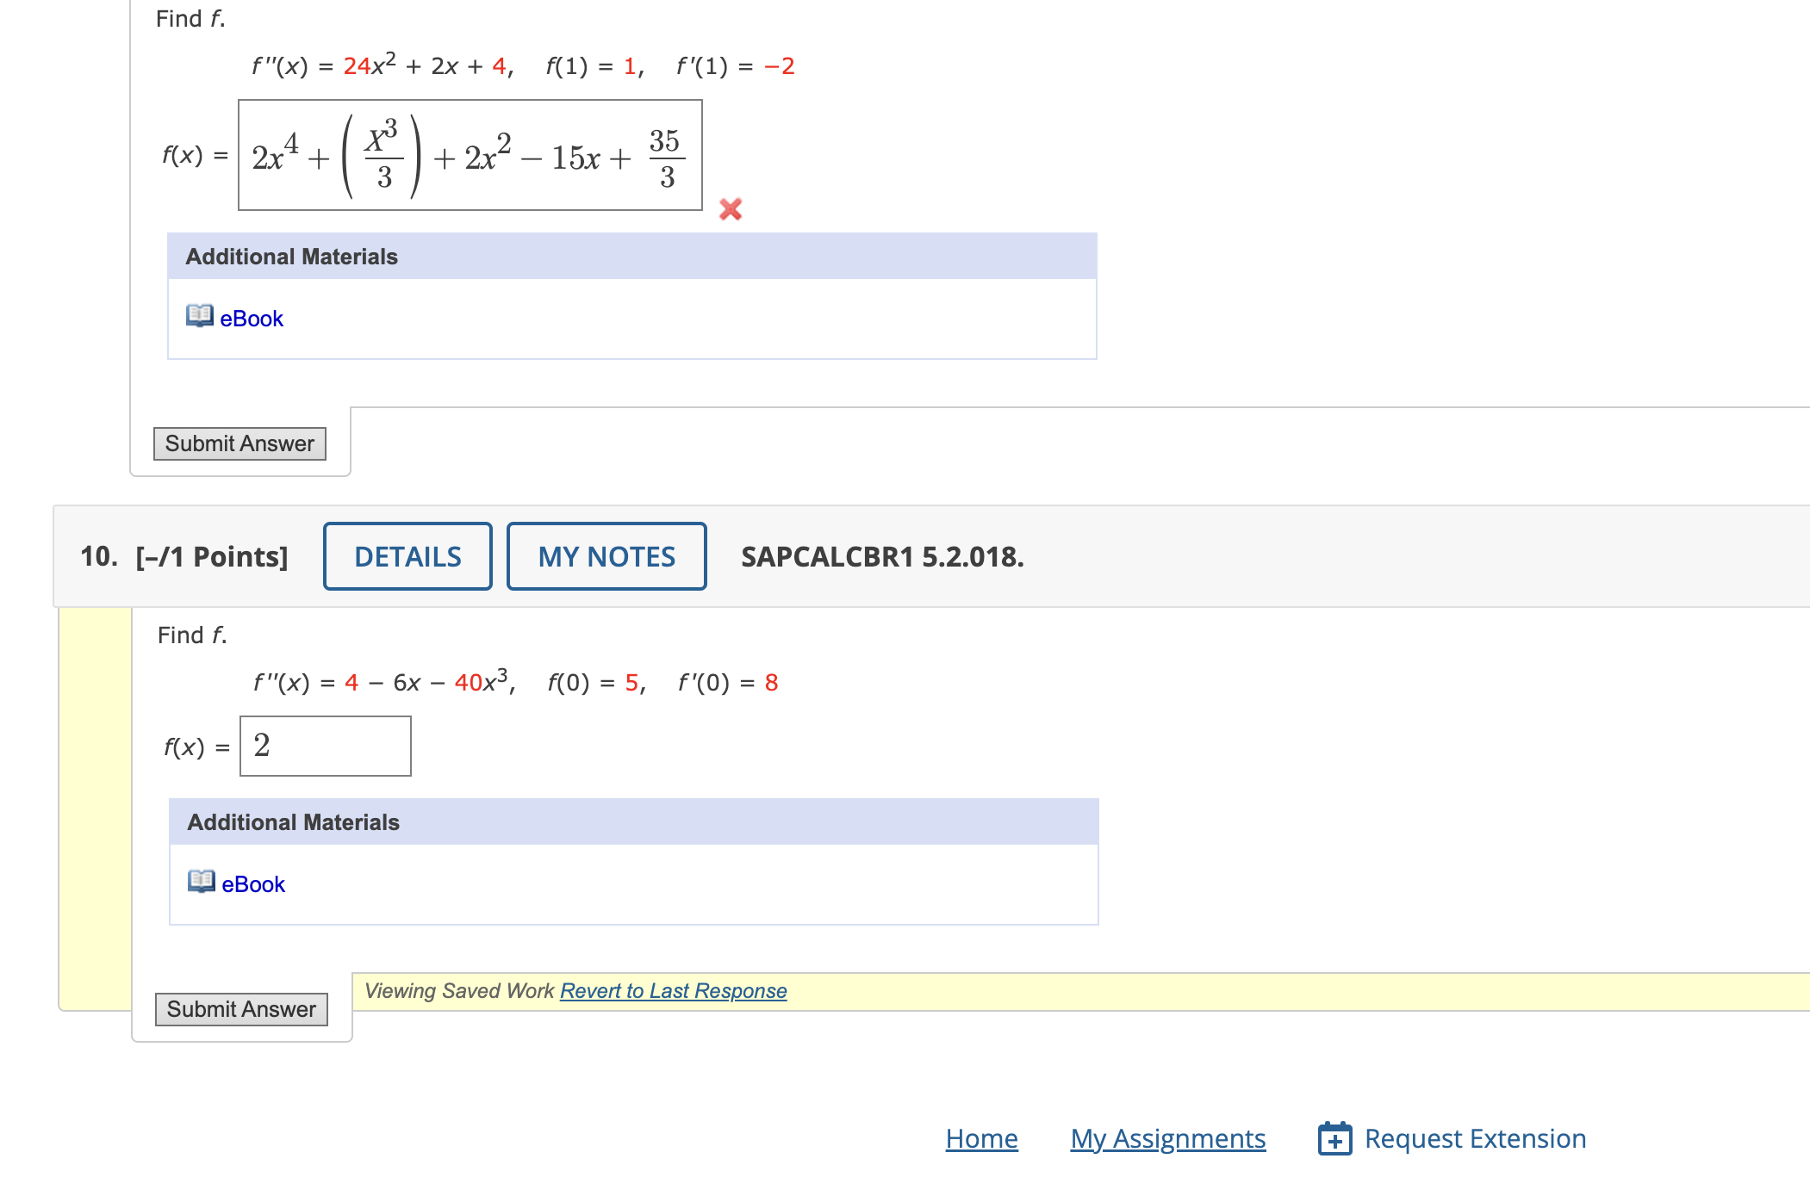Viewport: 1810px width, 1202px height.
Task: Click the second Additional Materials header
Action: [633, 822]
